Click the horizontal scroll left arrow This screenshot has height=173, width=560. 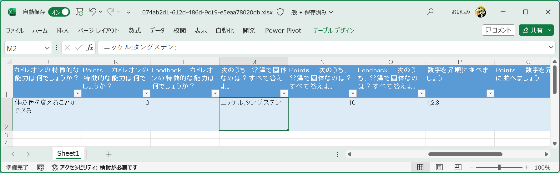(x=349, y=154)
